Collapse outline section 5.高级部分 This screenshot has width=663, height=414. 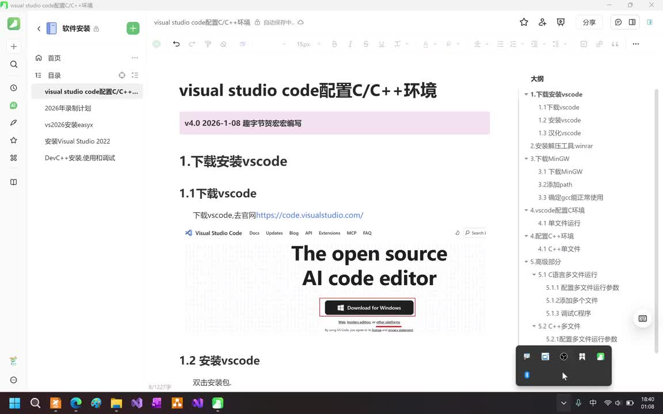pyautogui.click(x=526, y=262)
